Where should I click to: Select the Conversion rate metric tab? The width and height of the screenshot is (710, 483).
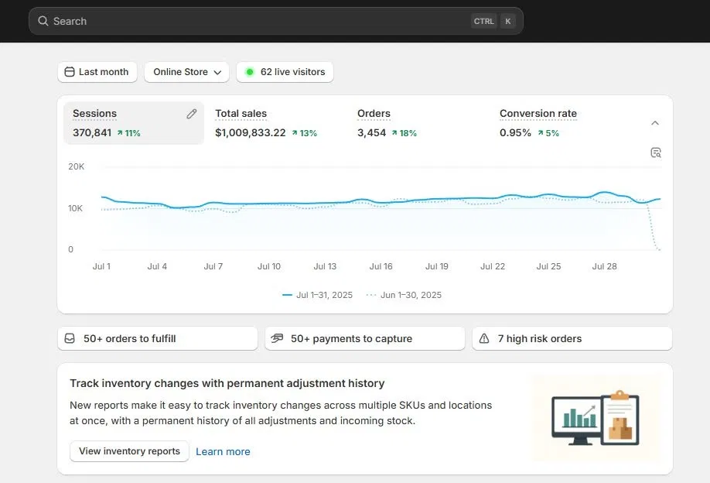[561, 123]
